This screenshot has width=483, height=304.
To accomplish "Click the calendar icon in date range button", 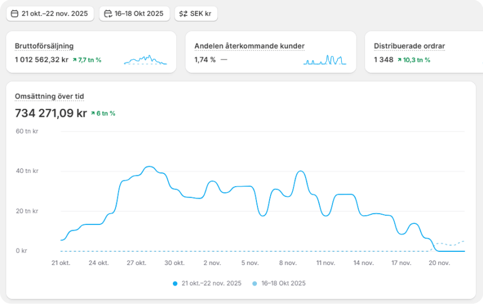I will pos(15,13).
